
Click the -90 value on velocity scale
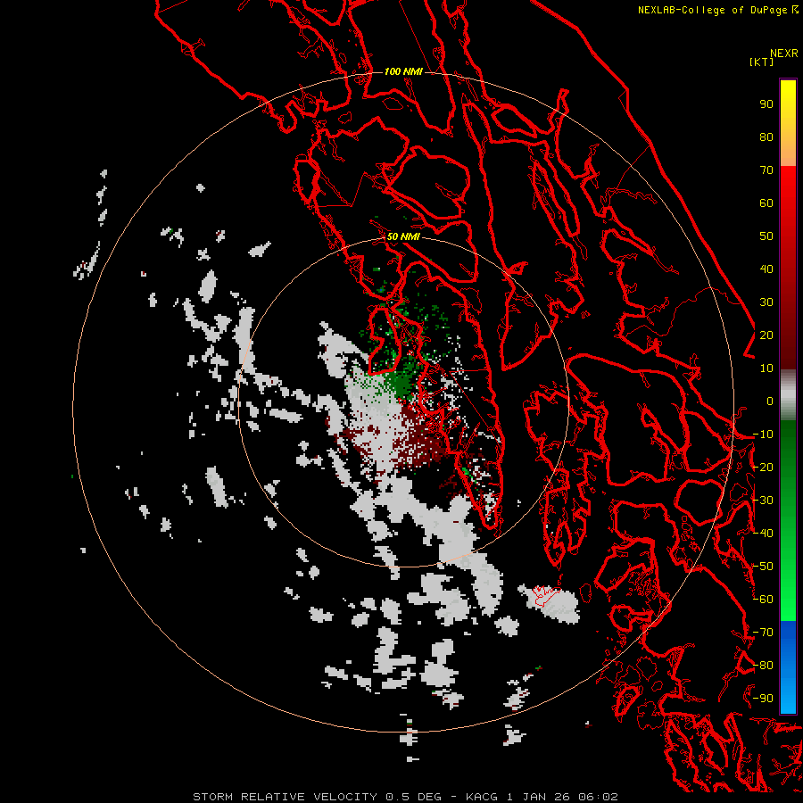763,699
